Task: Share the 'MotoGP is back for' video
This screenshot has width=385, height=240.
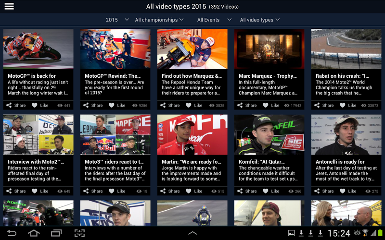Action: (x=16, y=105)
